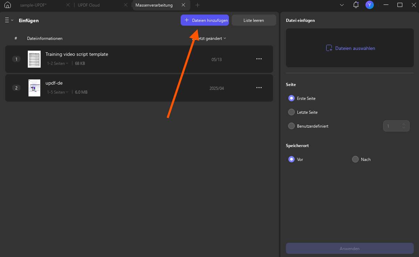Click Liste leeren button
The height and width of the screenshot is (257, 419).
254,20
